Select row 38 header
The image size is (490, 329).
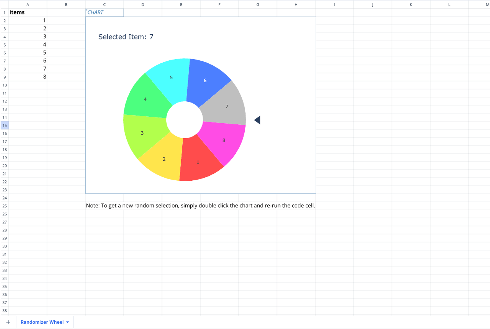5,311
